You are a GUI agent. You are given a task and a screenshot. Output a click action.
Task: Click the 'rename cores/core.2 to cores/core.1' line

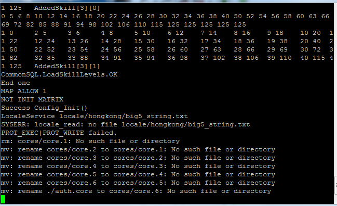(x=138, y=150)
